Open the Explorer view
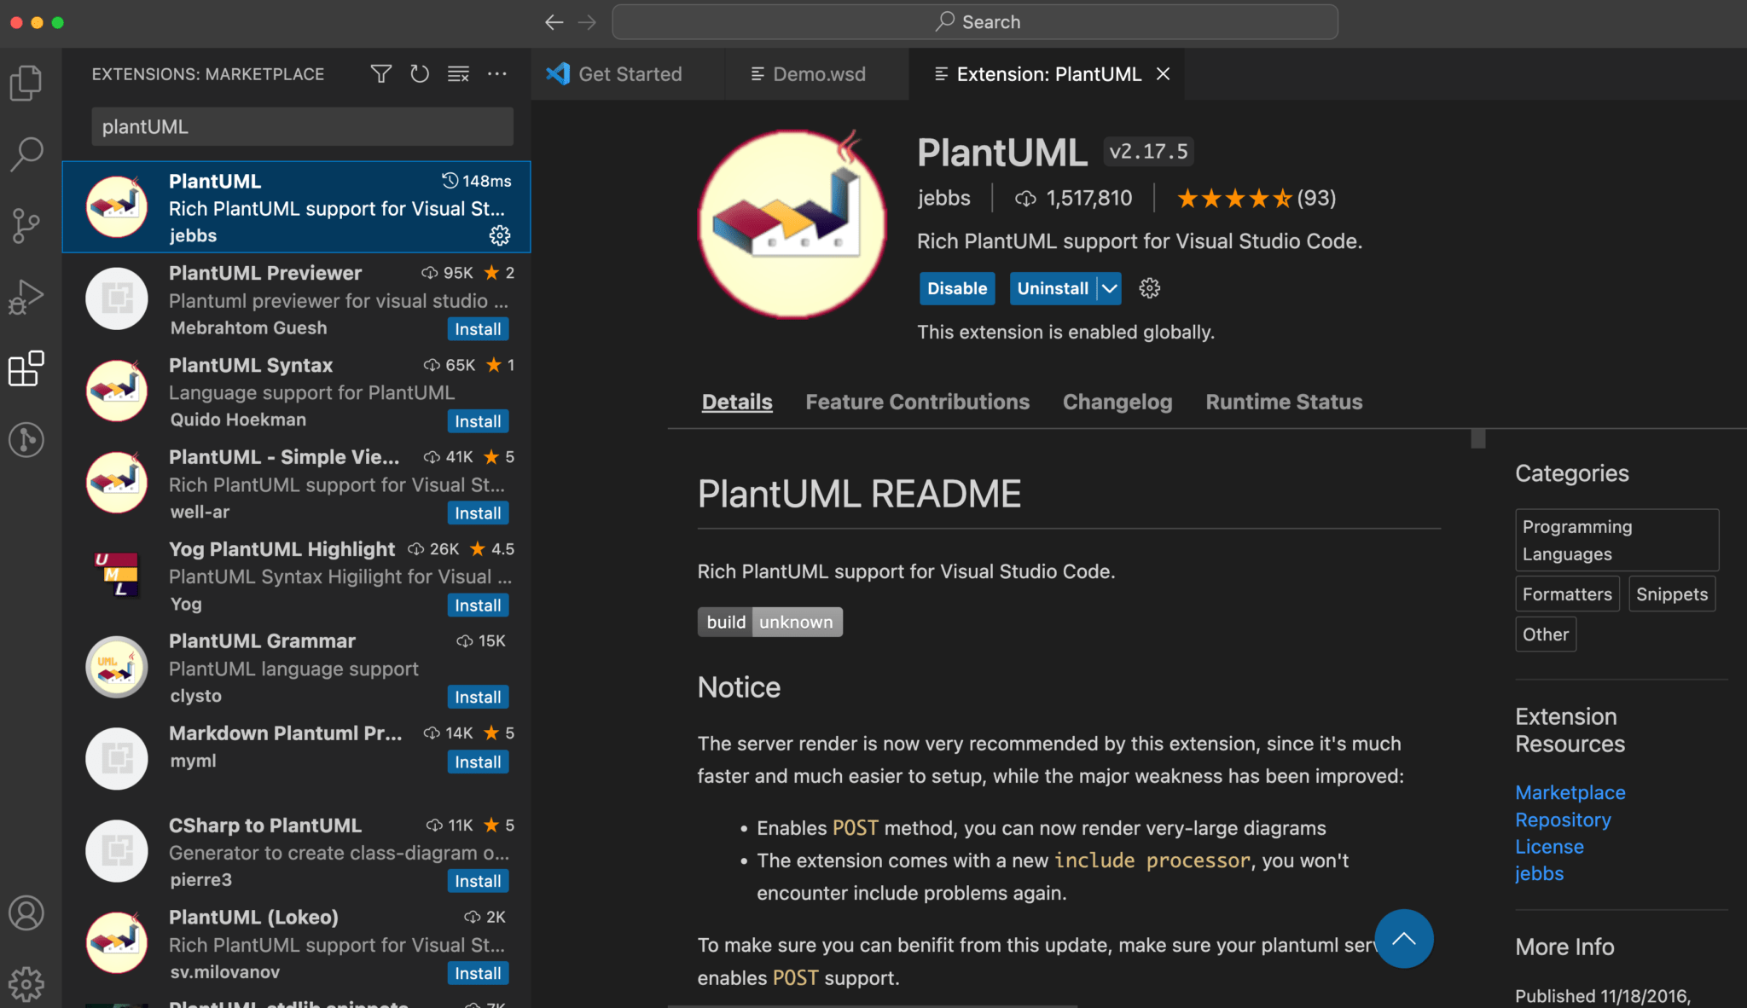1747x1008 pixels. 26,82
